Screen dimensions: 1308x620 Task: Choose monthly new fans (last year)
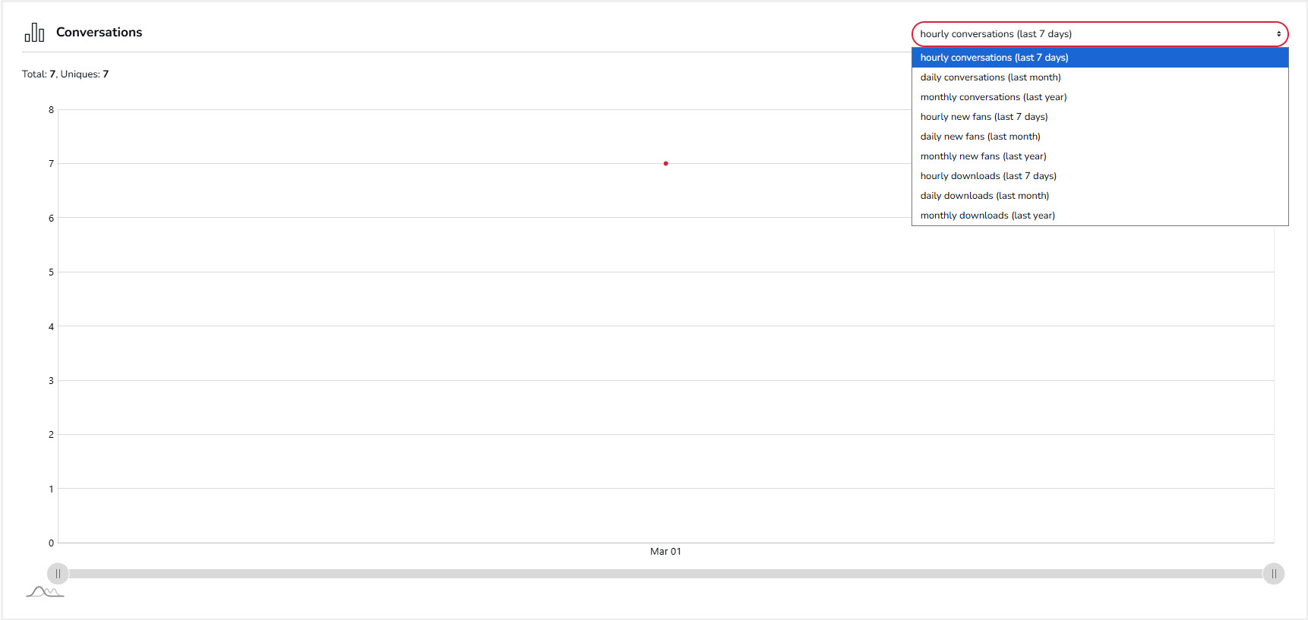(x=983, y=156)
